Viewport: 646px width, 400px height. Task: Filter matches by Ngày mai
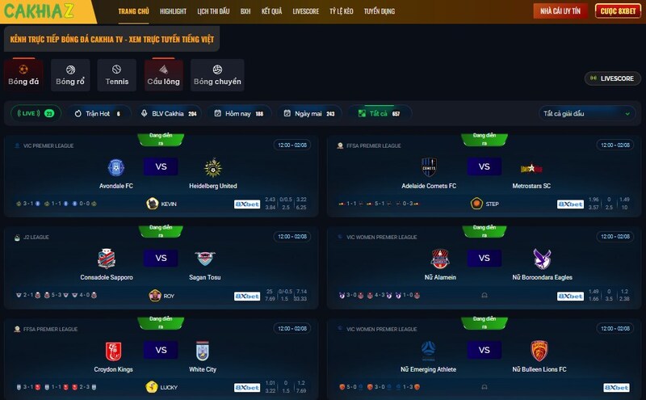pos(309,113)
